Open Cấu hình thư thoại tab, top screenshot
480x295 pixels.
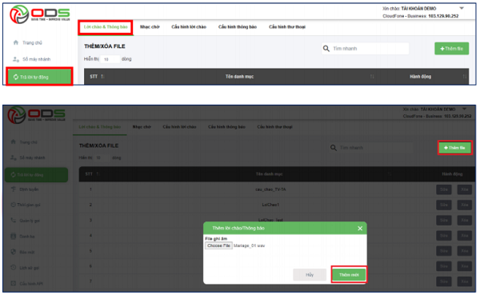tap(287, 27)
